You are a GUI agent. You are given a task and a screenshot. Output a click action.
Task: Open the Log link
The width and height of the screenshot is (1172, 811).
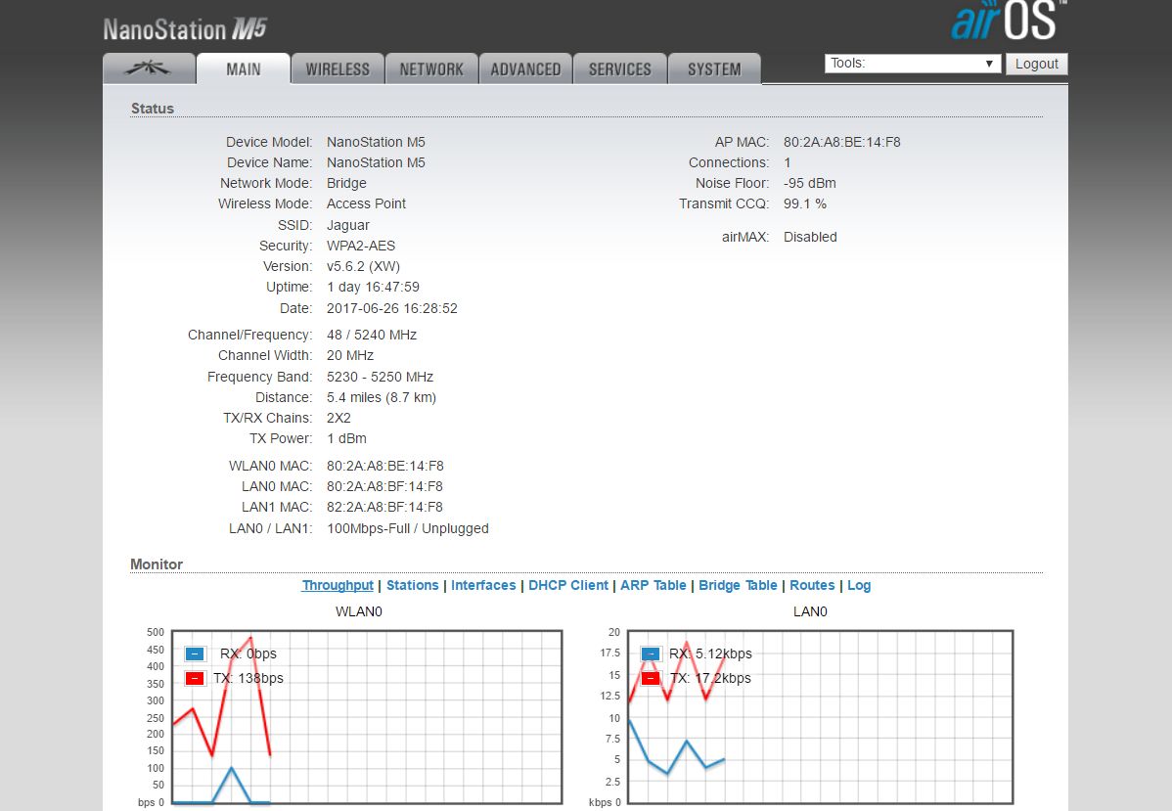click(x=859, y=585)
